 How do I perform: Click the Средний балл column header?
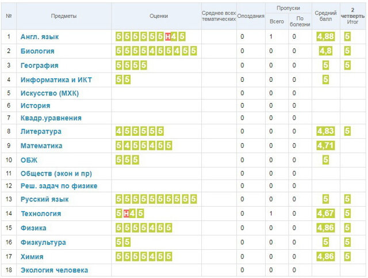[325, 16]
